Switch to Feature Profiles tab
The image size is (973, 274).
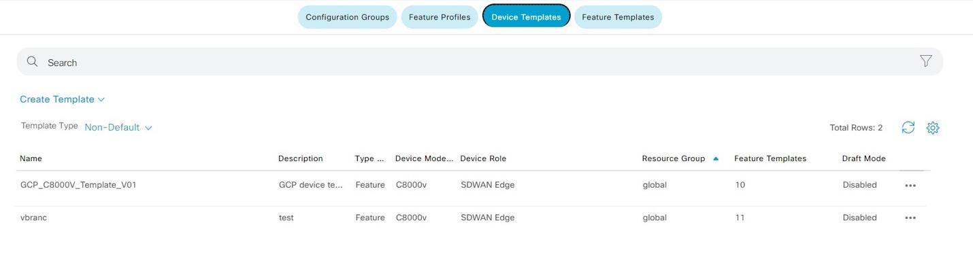coord(440,17)
